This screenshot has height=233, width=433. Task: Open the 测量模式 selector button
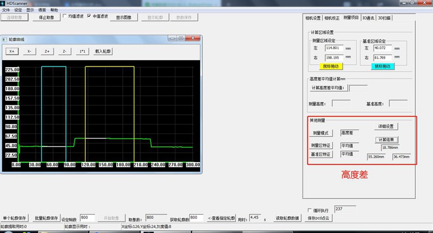pyautogui.click(x=321, y=133)
